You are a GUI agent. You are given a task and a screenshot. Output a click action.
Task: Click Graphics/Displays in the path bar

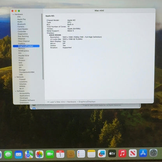pos(87,102)
